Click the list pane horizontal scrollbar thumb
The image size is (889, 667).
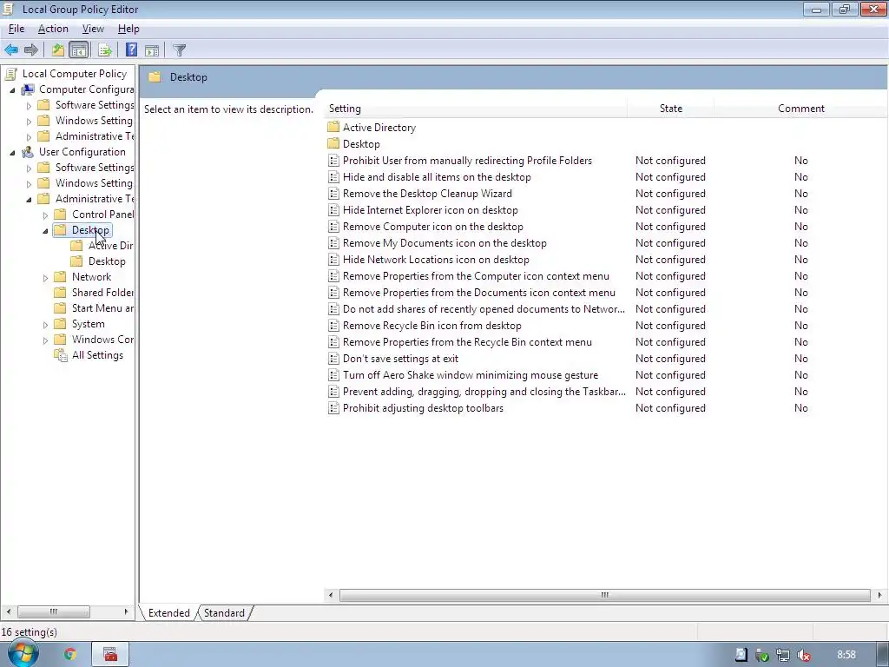605,595
